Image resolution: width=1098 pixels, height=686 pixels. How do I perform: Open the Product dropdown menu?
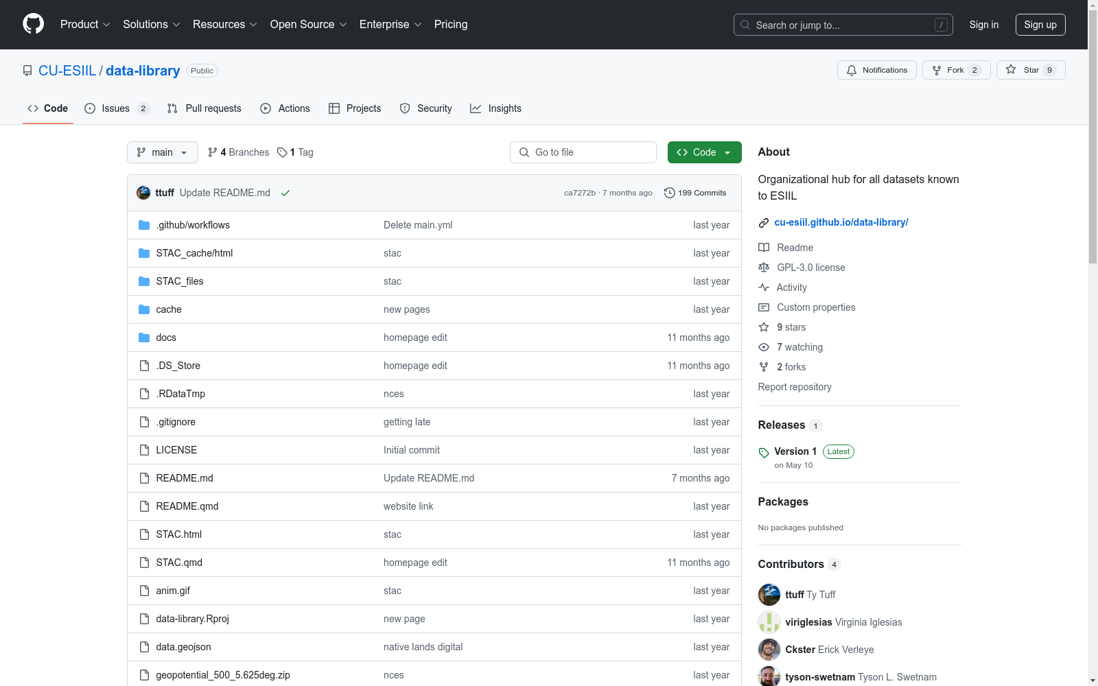point(85,25)
